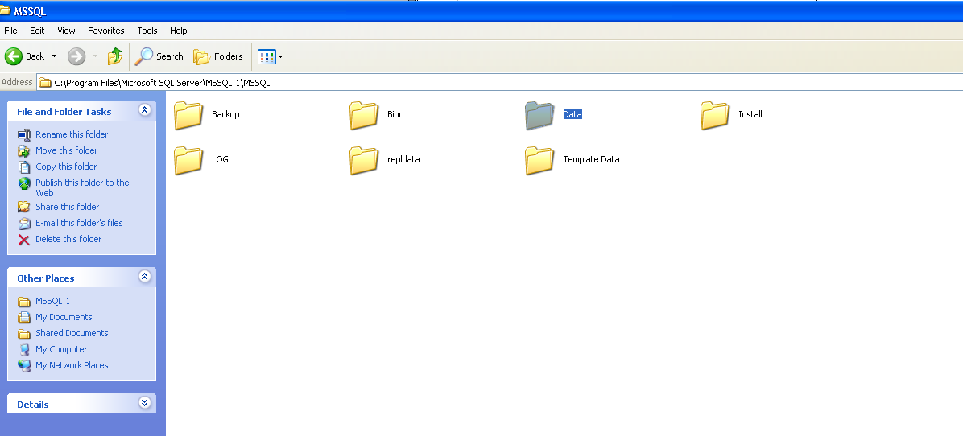Click Copy this folder link
Screen dimensions: 963x436
(x=66, y=167)
